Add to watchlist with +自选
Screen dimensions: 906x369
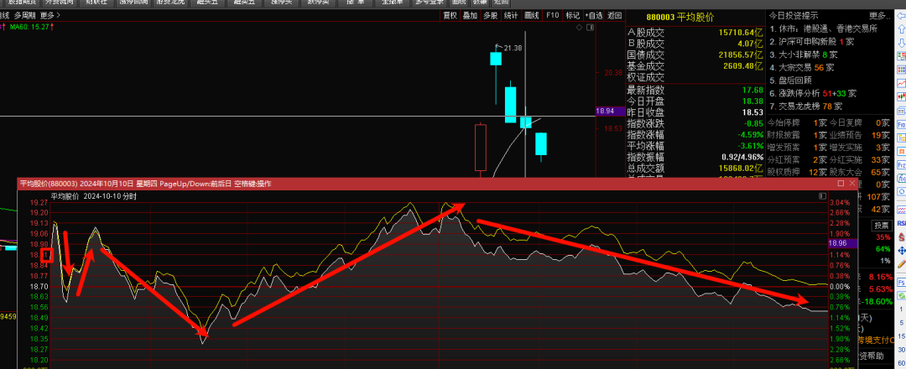[x=593, y=16]
